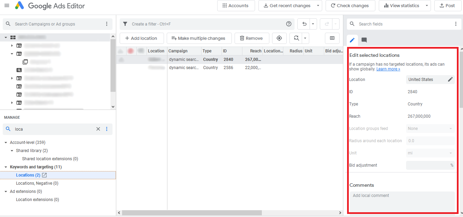Clear the 'loca' search text
The height and width of the screenshot is (217, 463).
tap(98, 129)
